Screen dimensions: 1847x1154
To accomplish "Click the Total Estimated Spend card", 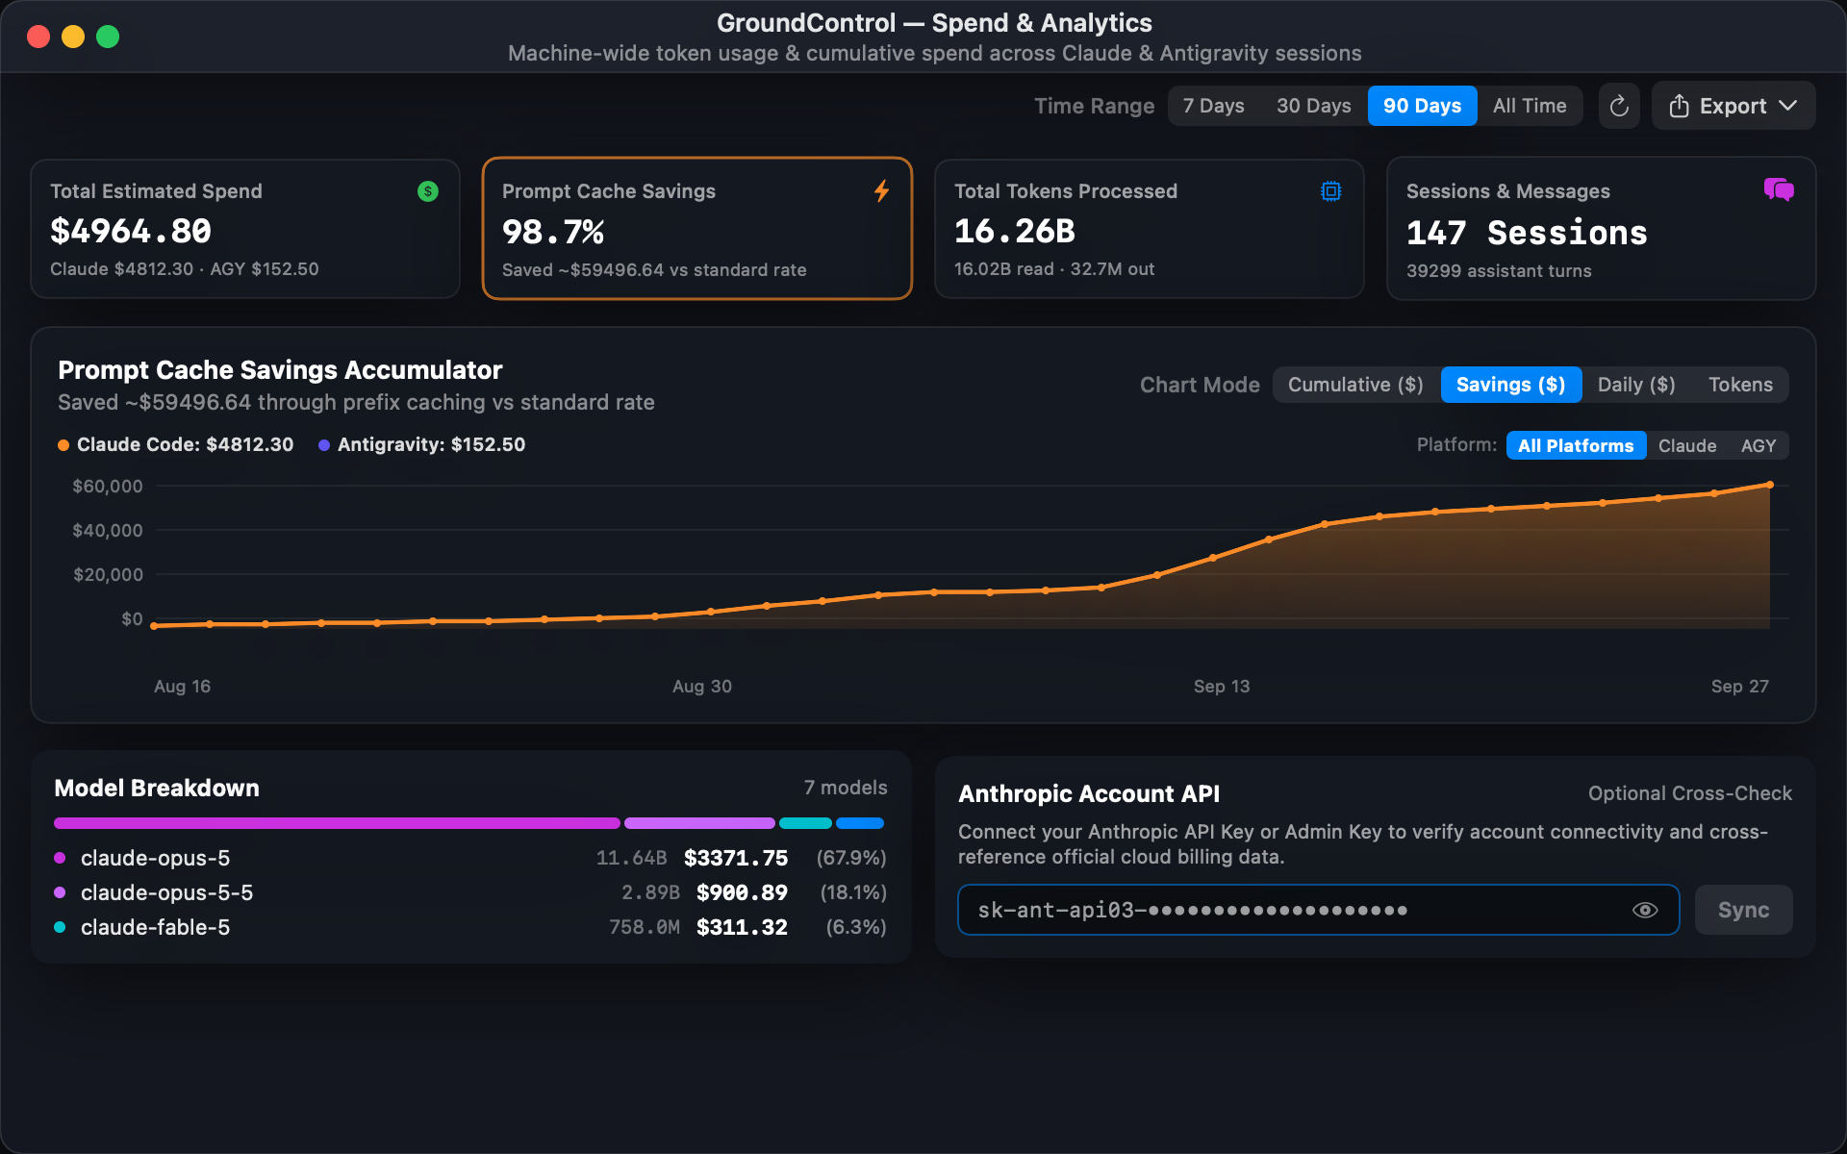I will click(x=245, y=229).
